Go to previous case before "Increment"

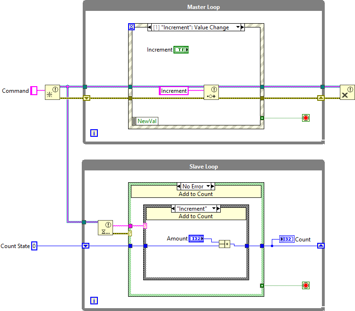click(x=174, y=208)
